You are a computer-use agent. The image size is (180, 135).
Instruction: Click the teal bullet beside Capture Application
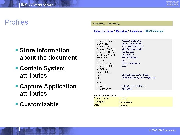17,86
